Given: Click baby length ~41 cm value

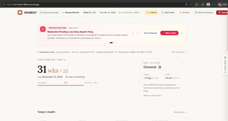Looking at the screenshot, I should 168,78.
